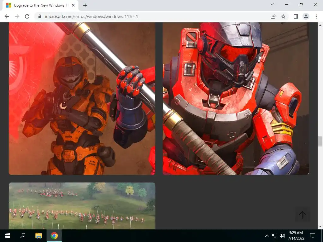This screenshot has width=323, height=242.
Task: Select the Upgrade to the New Windows tab
Action: pyautogui.click(x=40, y=5)
